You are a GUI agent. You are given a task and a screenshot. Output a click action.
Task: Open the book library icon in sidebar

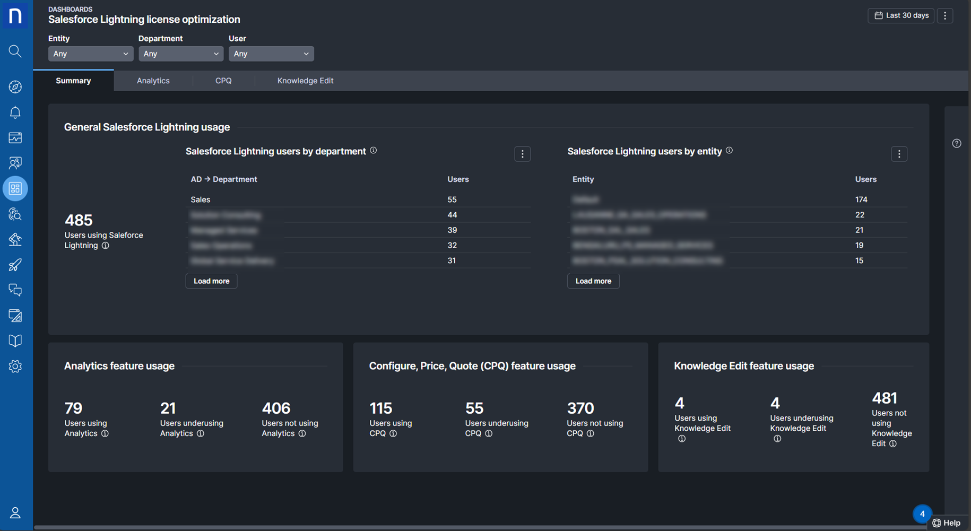15,341
